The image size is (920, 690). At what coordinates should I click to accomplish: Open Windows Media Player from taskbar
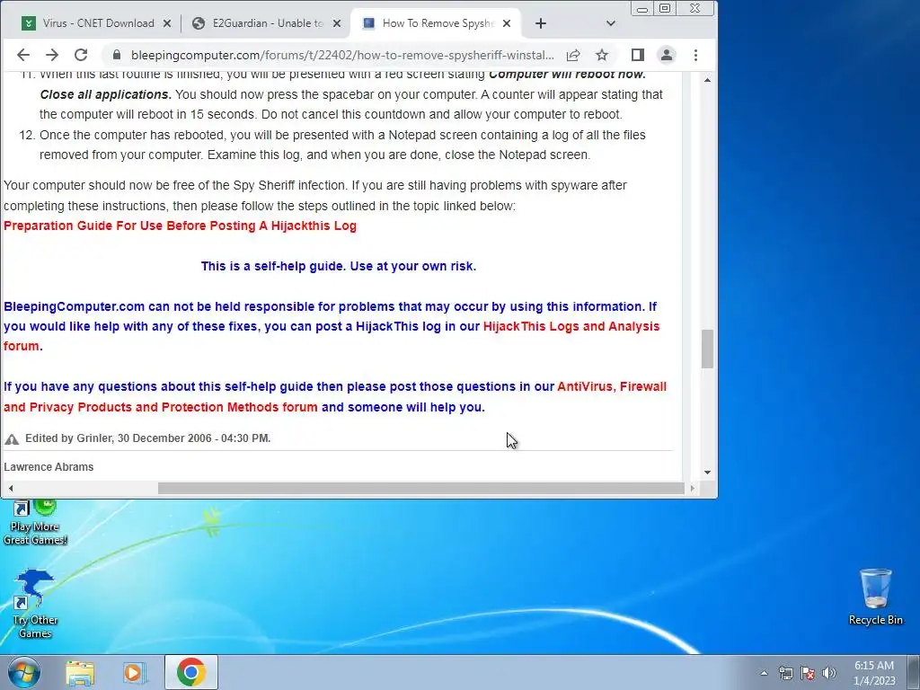click(135, 673)
